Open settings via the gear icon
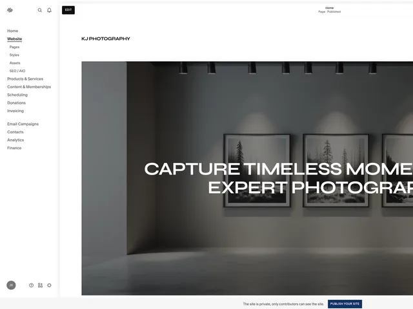The height and width of the screenshot is (309, 413). [x=49, y=285]
